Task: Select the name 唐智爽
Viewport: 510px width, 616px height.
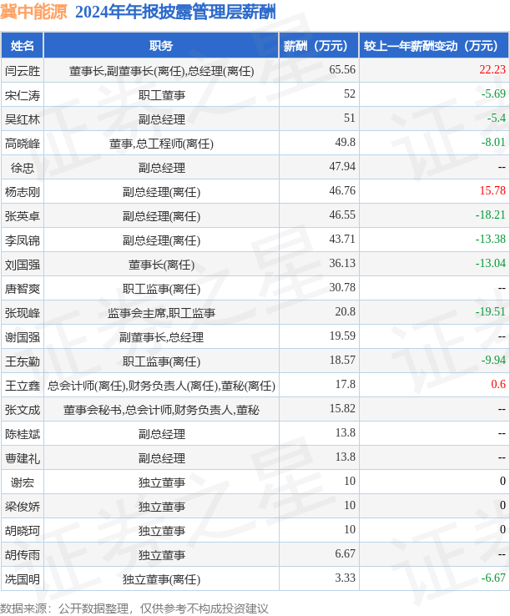Action: [x=23, y=289]
